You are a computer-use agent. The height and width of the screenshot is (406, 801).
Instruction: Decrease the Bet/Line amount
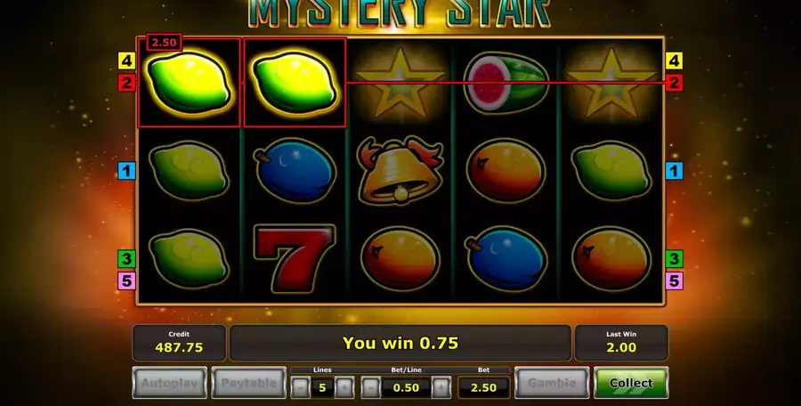pos(371,387)
